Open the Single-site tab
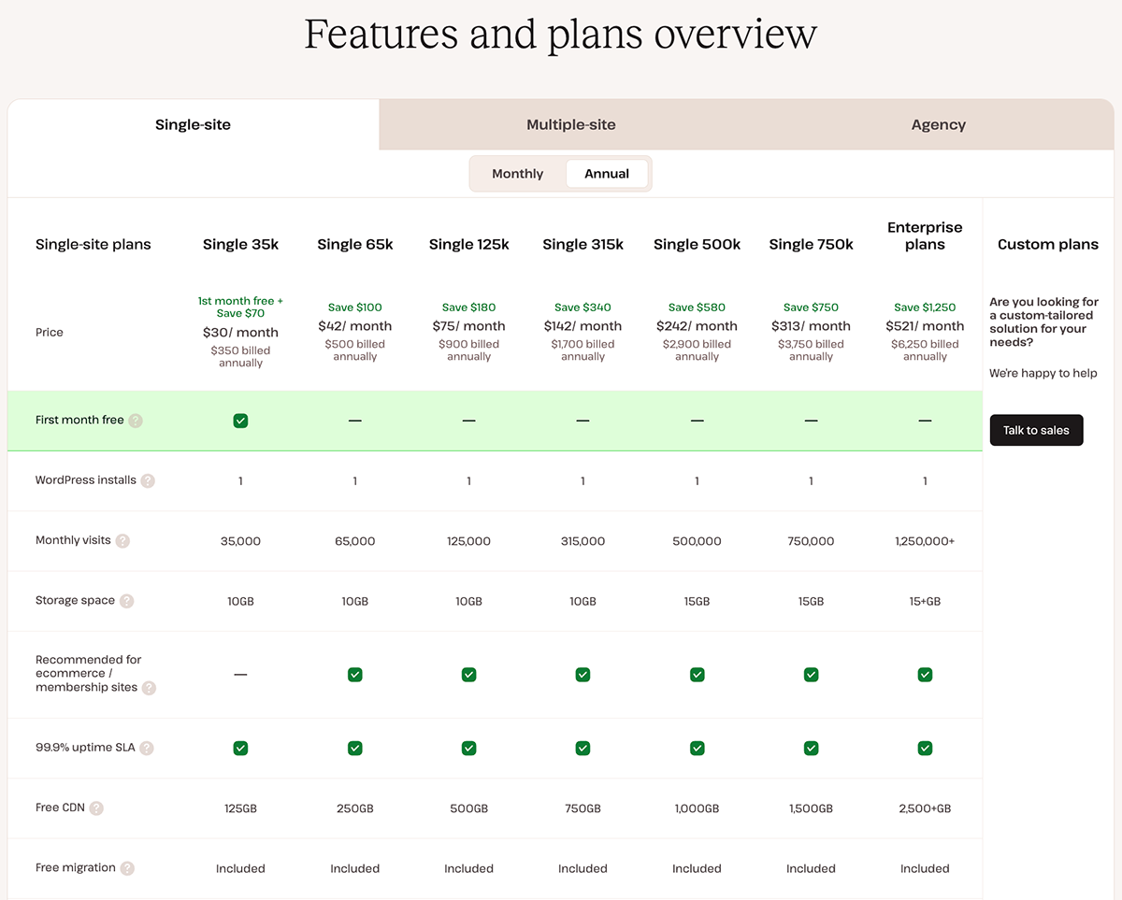Viewport: 1122px width, 900px height. coord(194,124)
